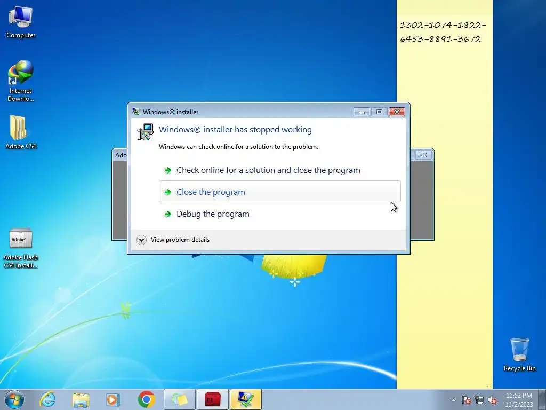The image size is (546, 410).
Task: Choose Debug the program
Action: click(x=279, y=214)
